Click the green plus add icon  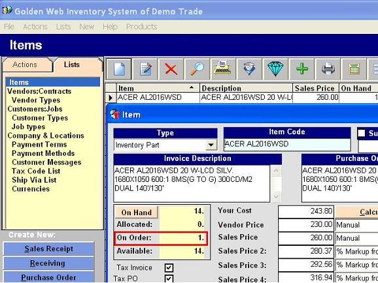(x=302, y=68)
